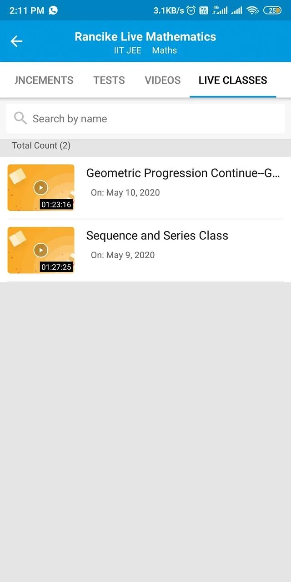Switch to the TESTS tab
The width and height of the screenshot is (291, 582).
(x=109, y=80)
